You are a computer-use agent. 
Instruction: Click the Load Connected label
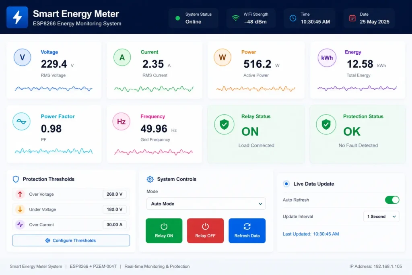[256, 145]
